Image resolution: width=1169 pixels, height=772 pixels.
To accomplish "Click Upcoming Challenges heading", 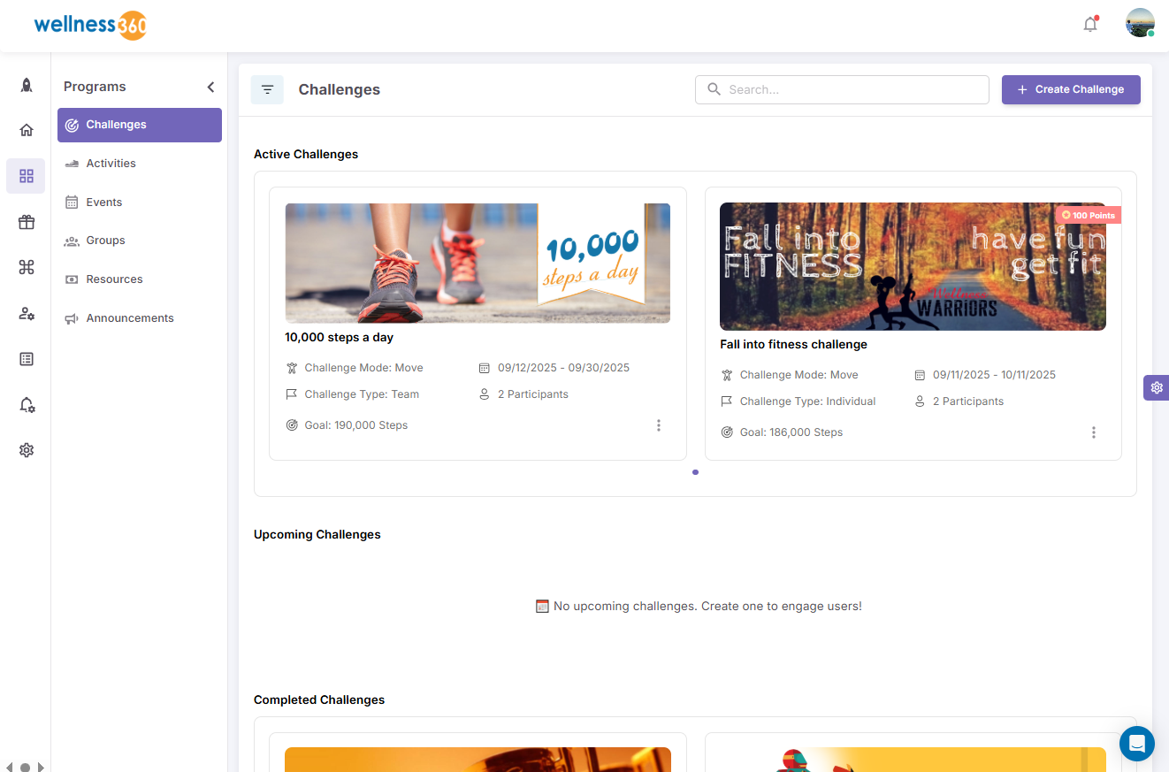I will [317, 534].
